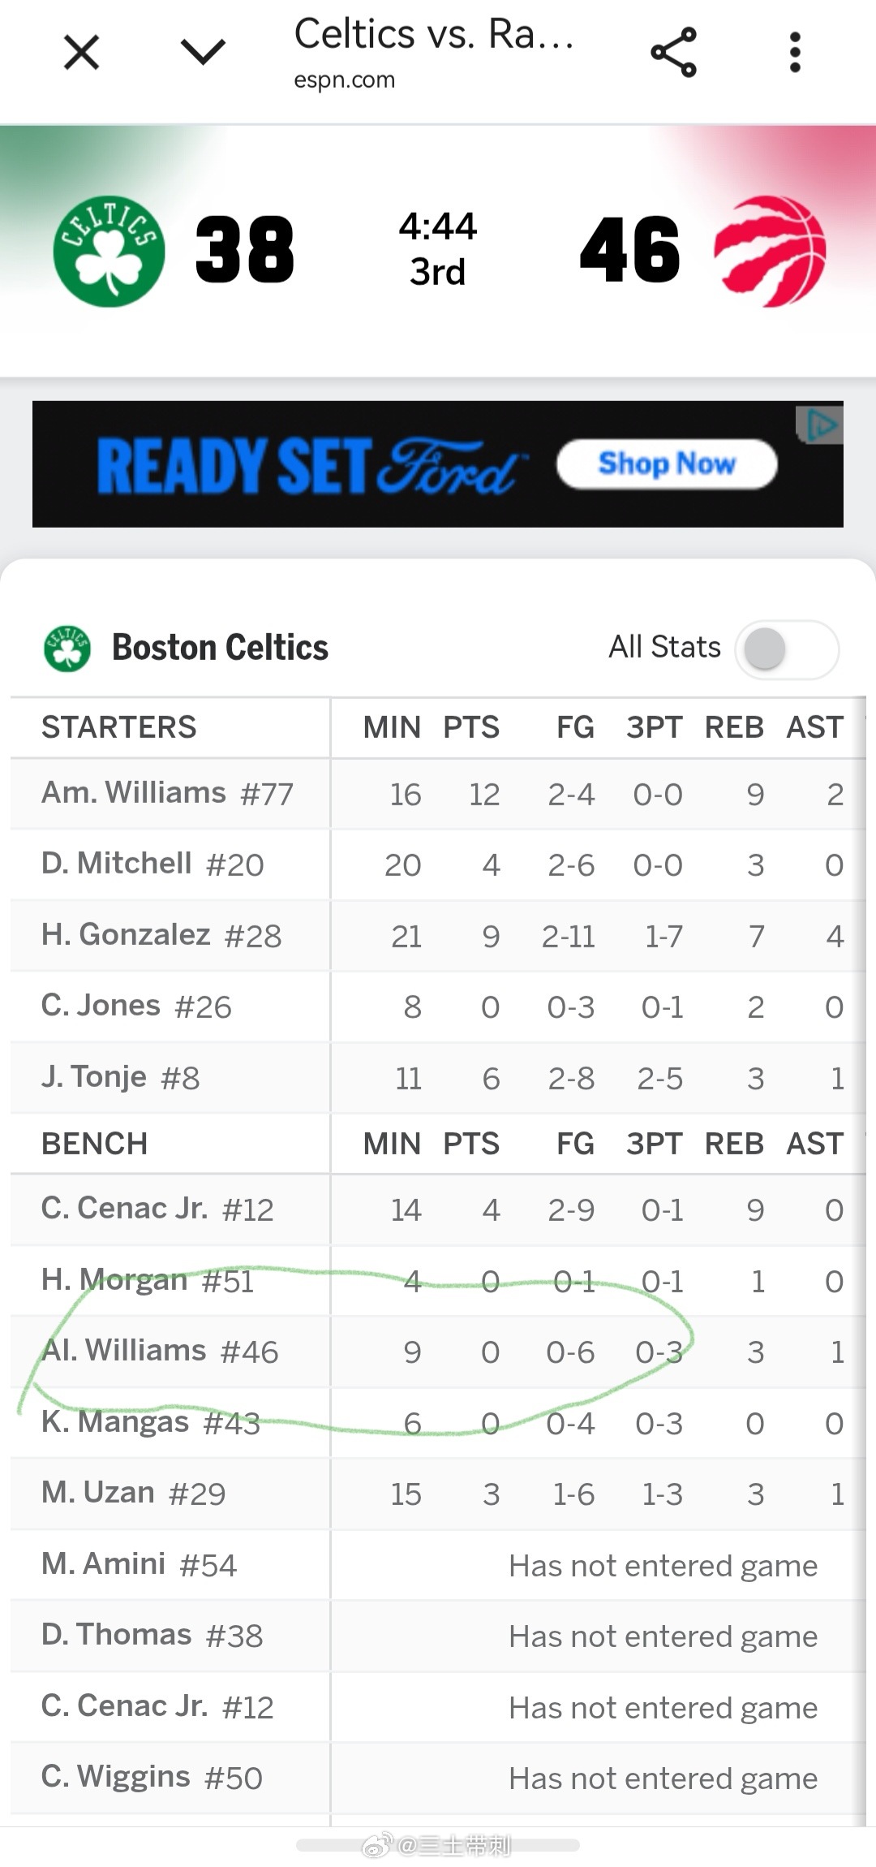Tap the STARTERS column header
Viewport: 876px width, 1867px height.
[x=118, y=727]
